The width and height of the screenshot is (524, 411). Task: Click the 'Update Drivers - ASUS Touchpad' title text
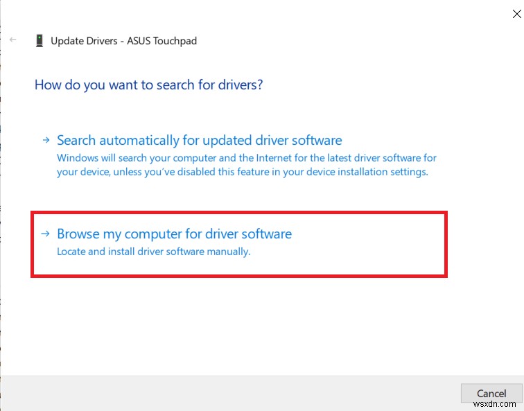[x=123, y=41]
